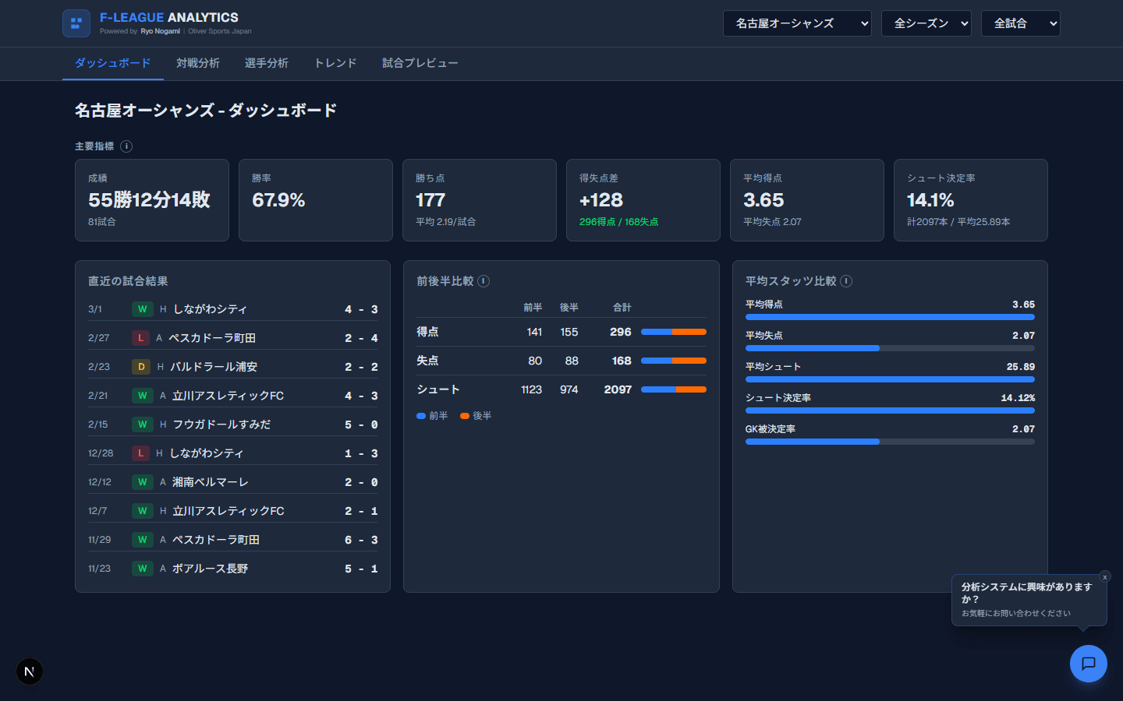Click the W badge for the 2/21 match
Screen dimensions: 1123x701
(x=142, y=396)
